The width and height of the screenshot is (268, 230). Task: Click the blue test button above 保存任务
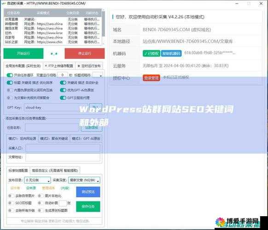click(x=88, y=192)
